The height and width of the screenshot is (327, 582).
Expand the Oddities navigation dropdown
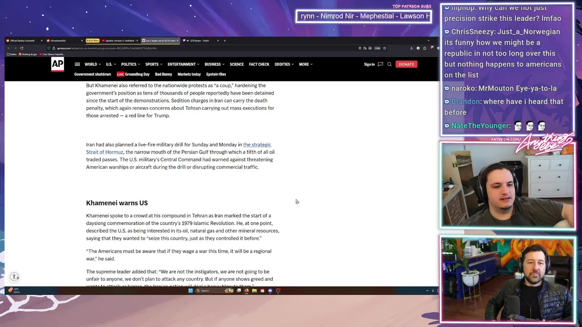(284, 64)
